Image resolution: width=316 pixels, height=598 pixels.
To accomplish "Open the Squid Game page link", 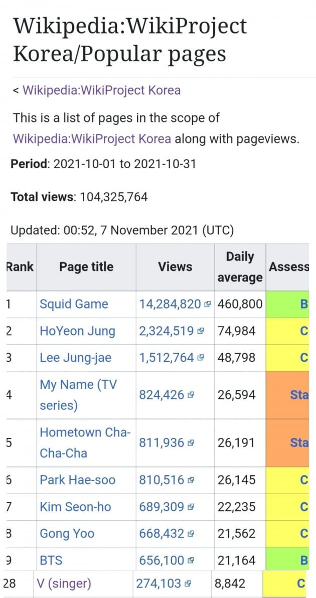I will pyautogui.click(x=74, y=304).
